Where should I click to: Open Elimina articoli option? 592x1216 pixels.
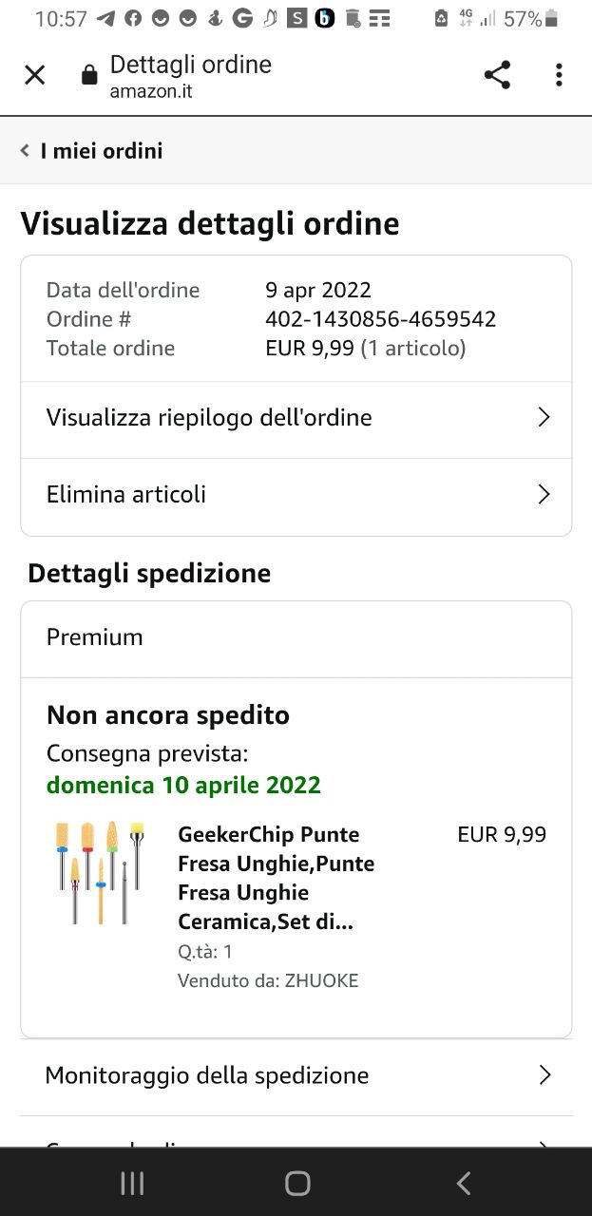click(126, 495)
